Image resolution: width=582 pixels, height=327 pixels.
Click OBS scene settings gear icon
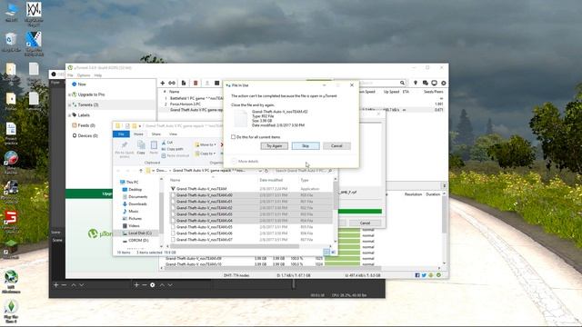point(153,284)
